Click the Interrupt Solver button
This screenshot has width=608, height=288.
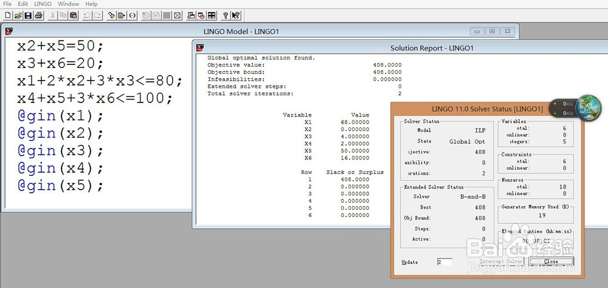pos(501,261)
